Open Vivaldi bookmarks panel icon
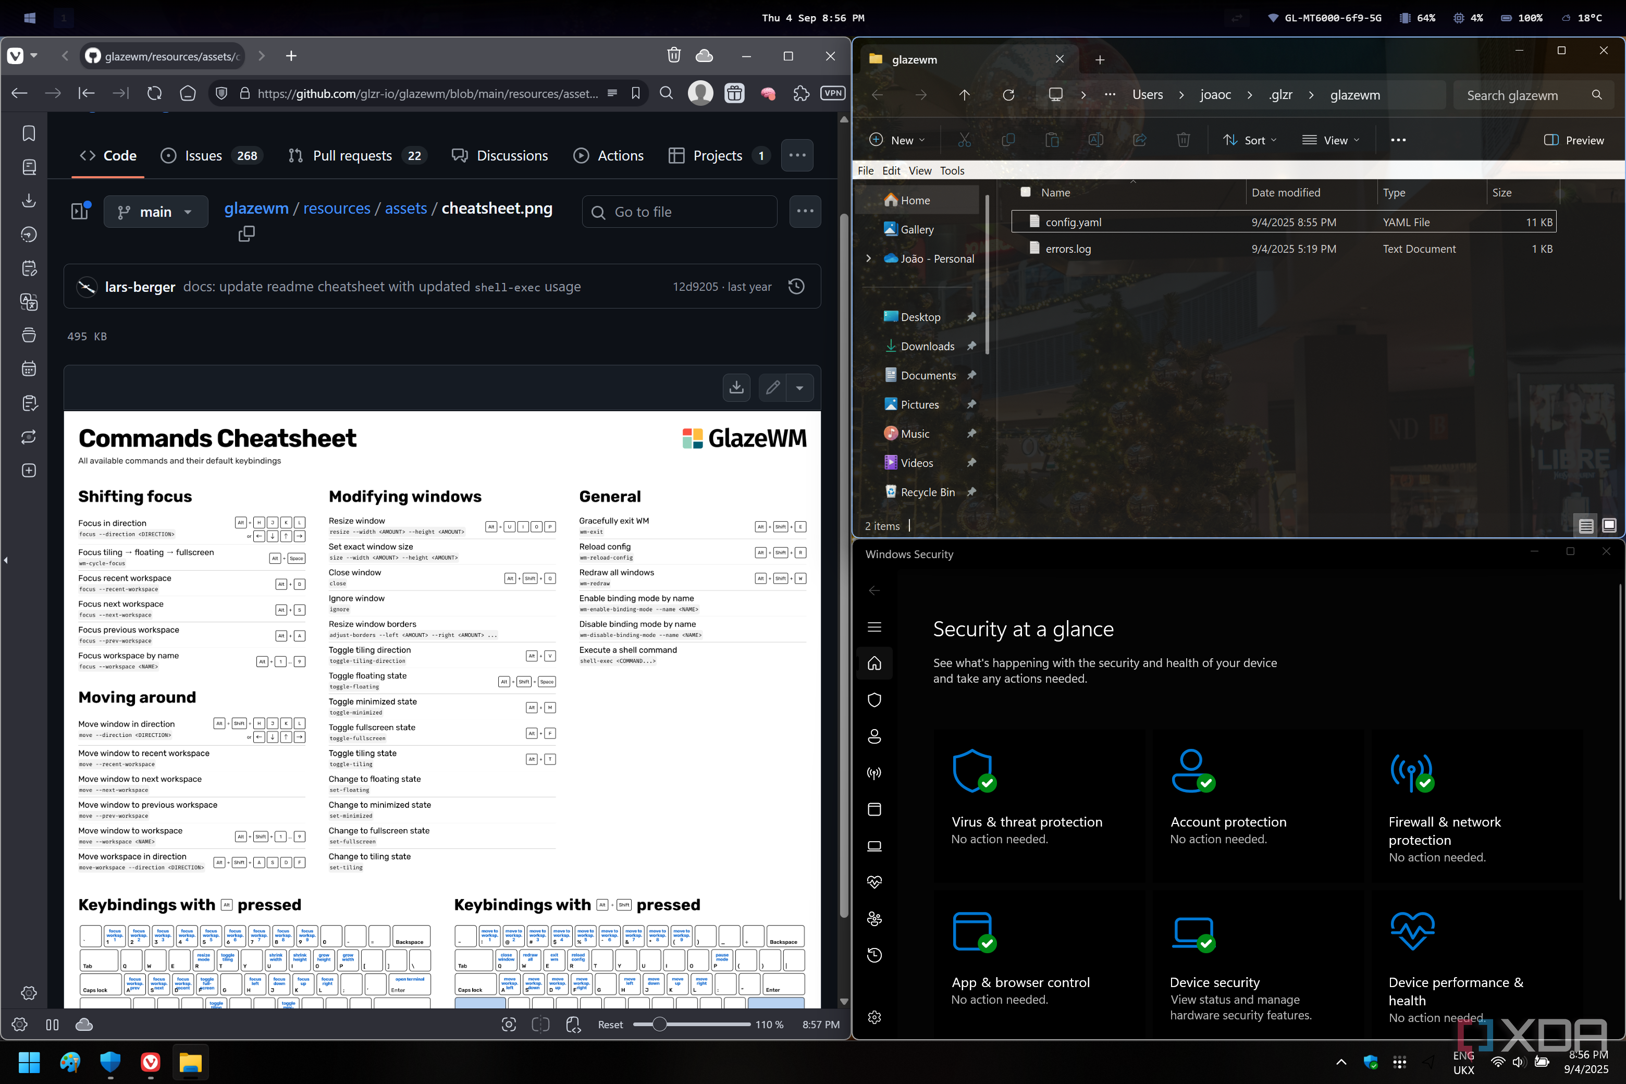This screenshot has height=1084, width=1626. [x=29, y=133]
